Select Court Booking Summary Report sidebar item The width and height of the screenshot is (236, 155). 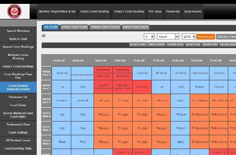click(x=18, y=87)
